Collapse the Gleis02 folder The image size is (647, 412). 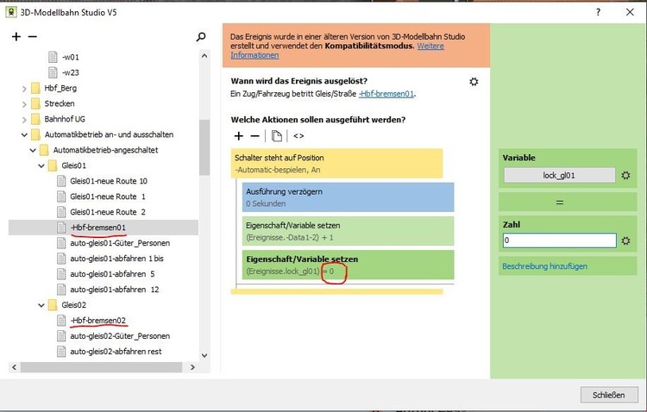click(41, 305)
